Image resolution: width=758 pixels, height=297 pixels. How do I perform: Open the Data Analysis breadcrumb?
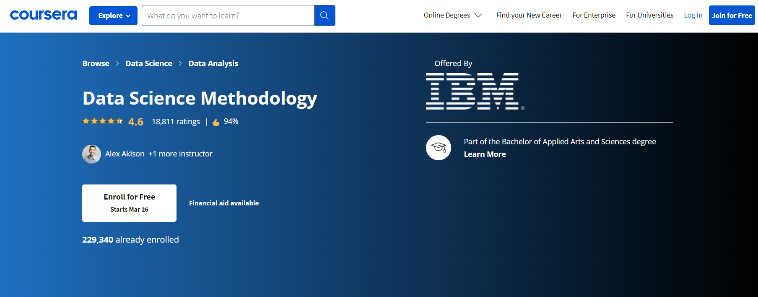click(x=213, y=64)
